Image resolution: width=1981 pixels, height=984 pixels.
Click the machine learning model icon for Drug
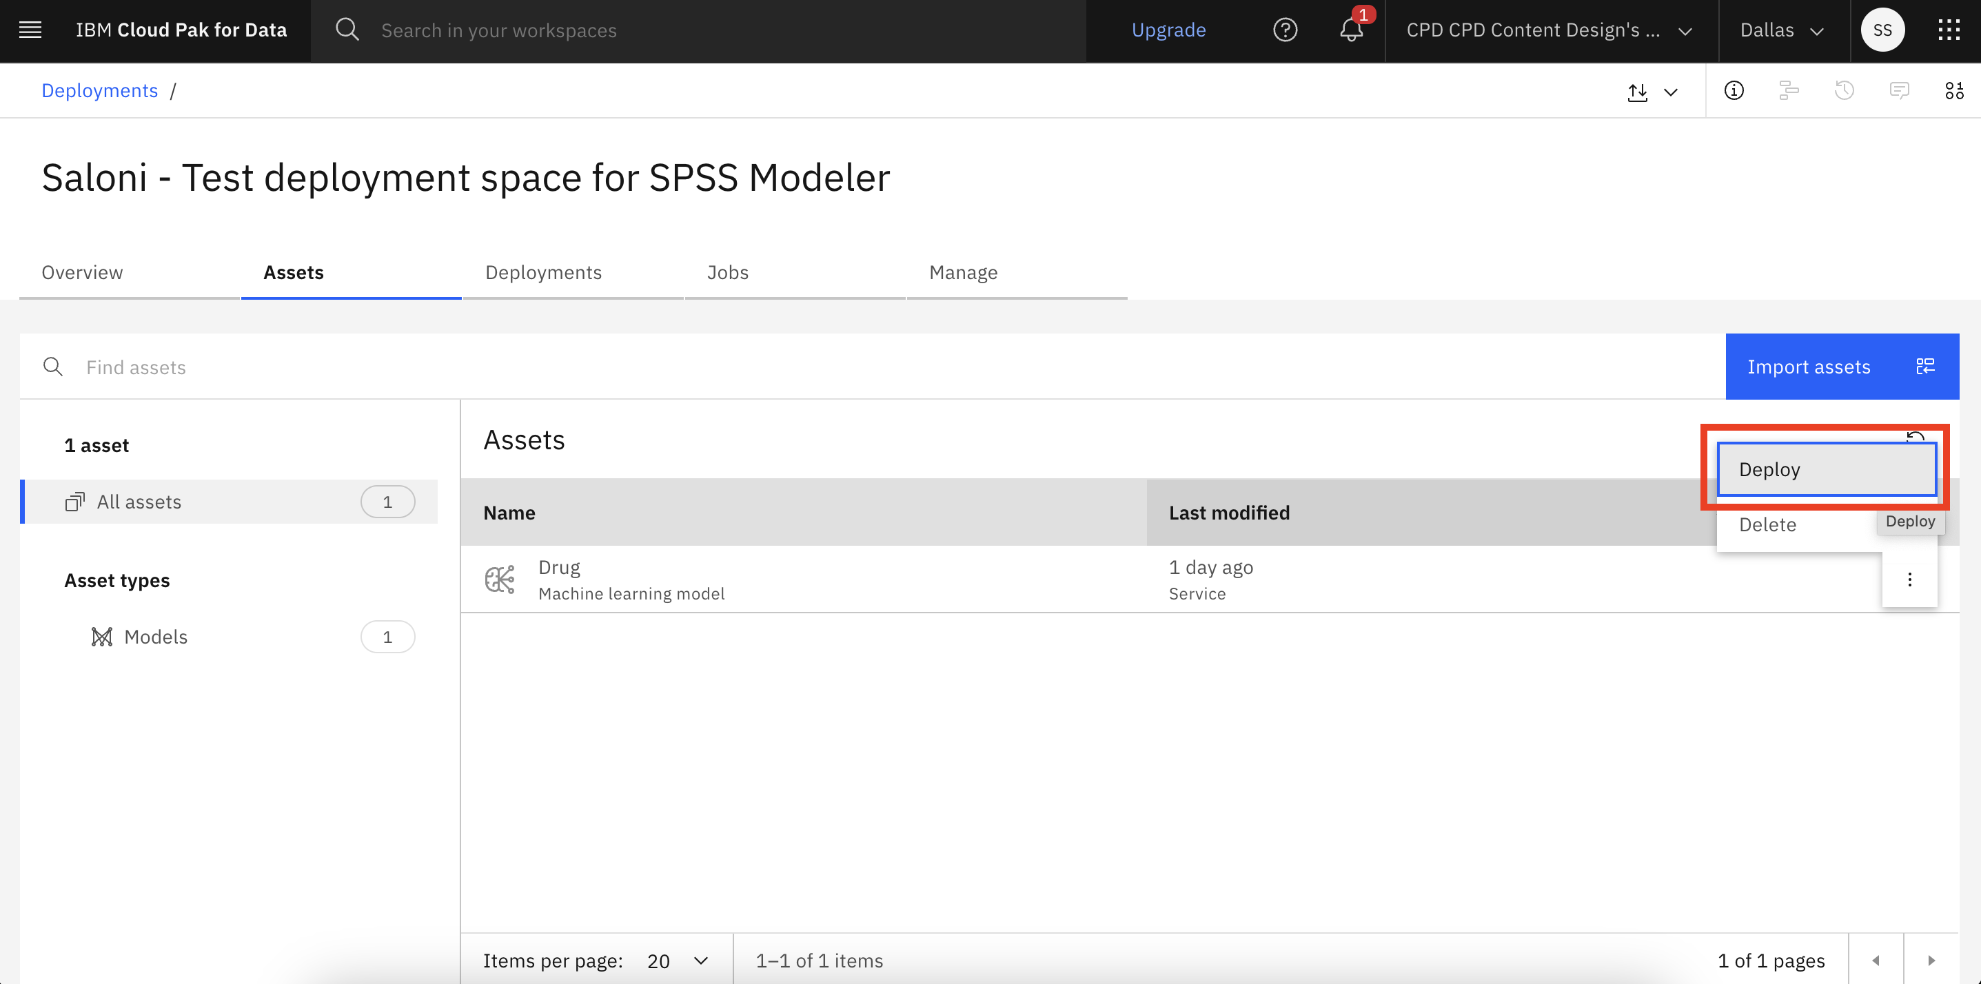coord(502,579)
